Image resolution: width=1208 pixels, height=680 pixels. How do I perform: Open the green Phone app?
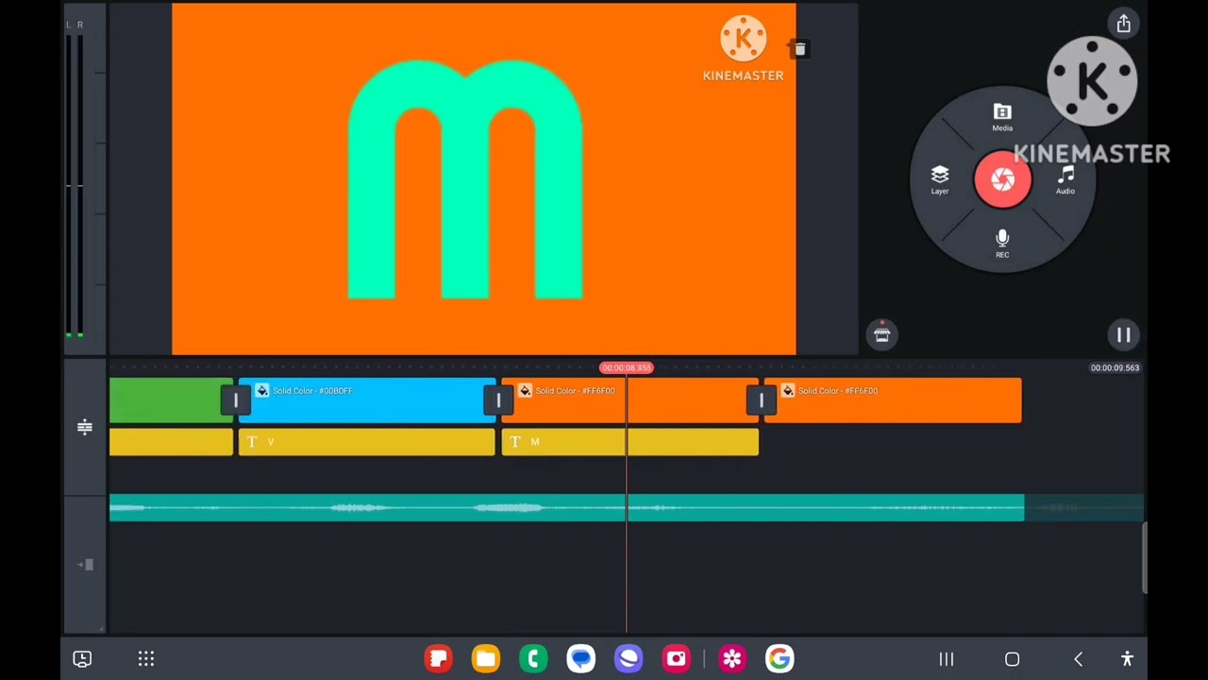coord(533,658)
